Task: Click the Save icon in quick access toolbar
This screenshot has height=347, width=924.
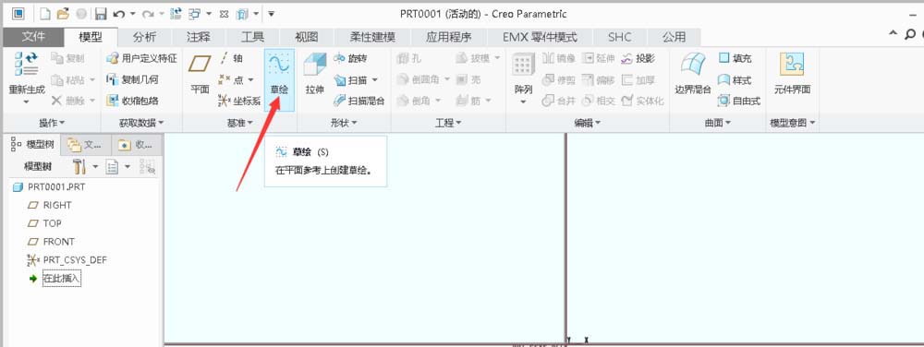Action: [101, 14]
